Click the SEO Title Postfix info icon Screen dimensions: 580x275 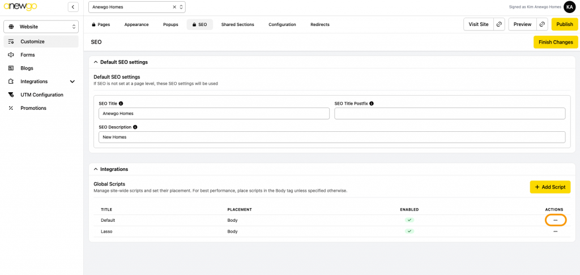(x=372, y=104)
